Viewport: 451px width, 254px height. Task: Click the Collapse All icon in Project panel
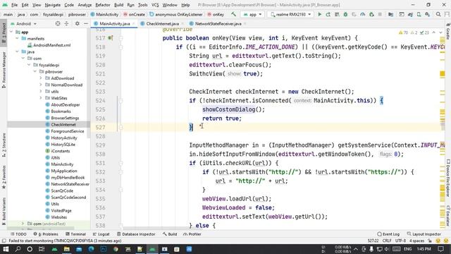click(x=66, y=23)
